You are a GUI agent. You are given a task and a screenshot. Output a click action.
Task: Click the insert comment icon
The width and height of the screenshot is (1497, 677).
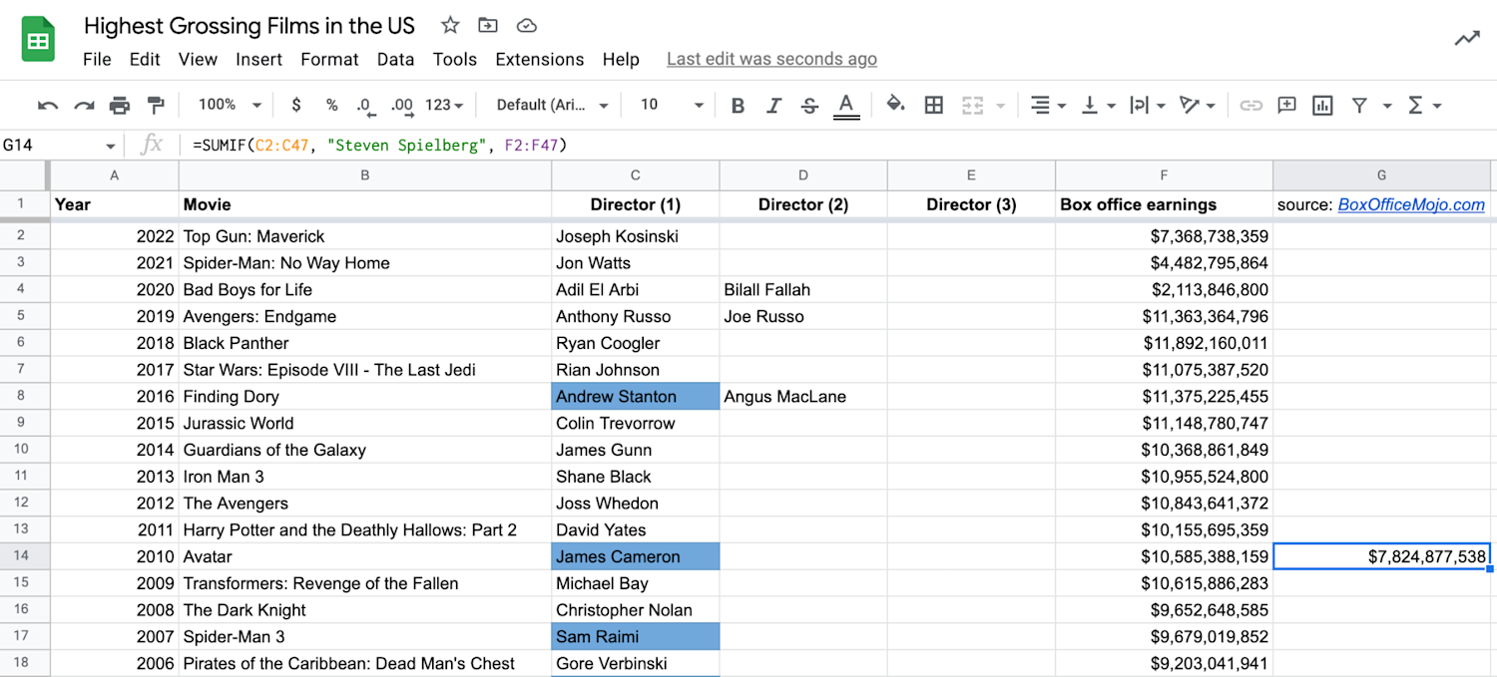point(1287,105)
